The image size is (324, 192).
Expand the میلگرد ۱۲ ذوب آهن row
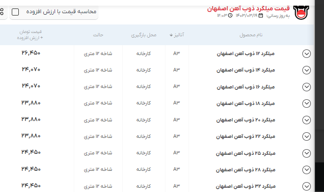[x=307, y=54]
